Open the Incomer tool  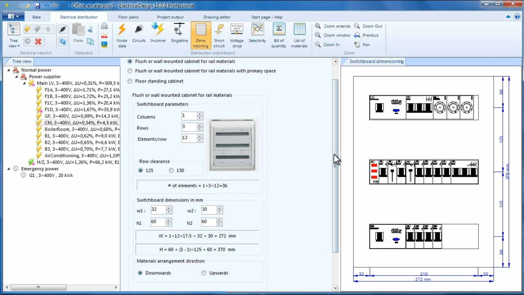tap(158, 35)
